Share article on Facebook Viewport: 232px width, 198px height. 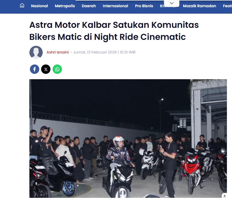coord(34,69)
